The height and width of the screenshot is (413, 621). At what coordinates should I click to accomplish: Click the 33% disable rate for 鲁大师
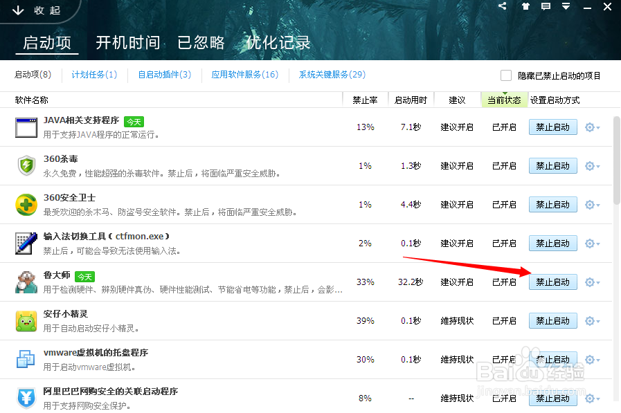tap(365, 282)
